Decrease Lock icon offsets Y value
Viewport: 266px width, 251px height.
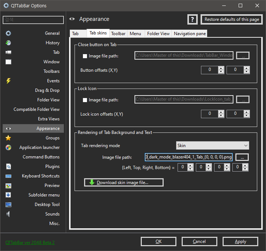tap(247, 116)
